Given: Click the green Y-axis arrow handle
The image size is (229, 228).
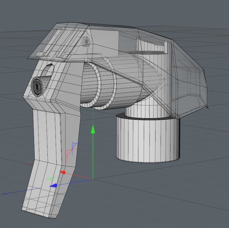Looking at the screenshot, I should pyautogui.click(x=93, y=130).
